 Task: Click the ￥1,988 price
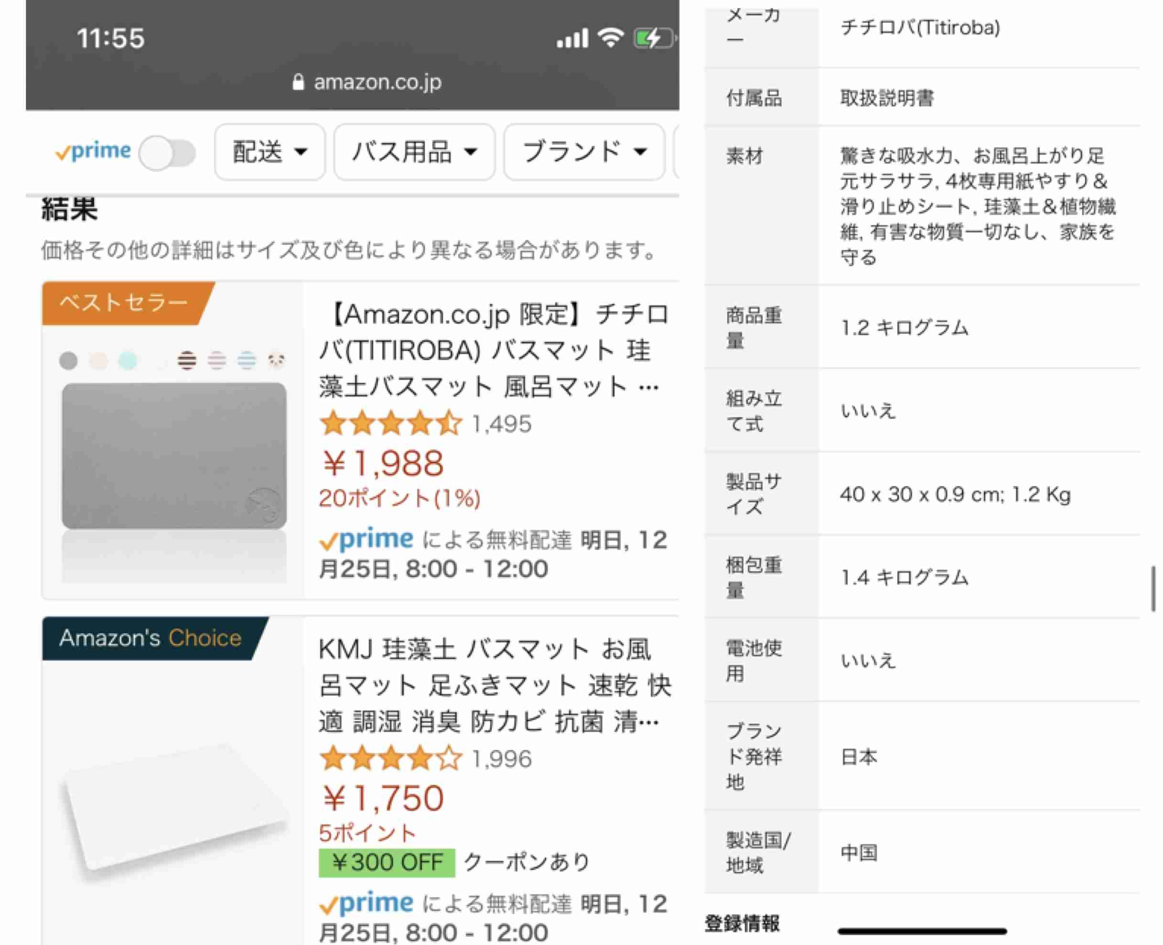pos(383,464)
